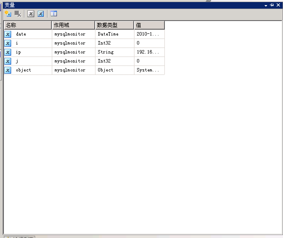Select the variable name i

click(17, 43)
